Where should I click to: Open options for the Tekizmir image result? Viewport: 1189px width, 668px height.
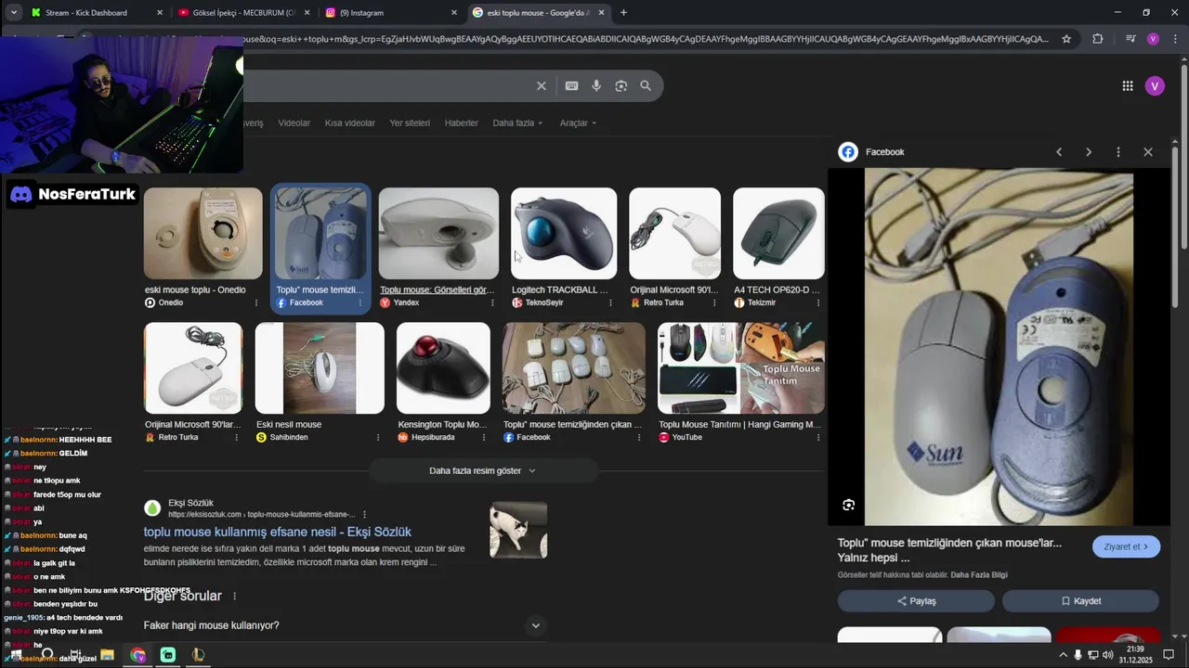[817, 303]
